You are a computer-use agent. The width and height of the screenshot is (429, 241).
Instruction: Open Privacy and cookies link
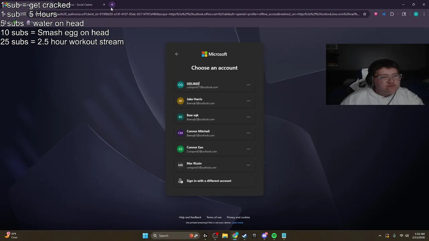pos(238,217)
